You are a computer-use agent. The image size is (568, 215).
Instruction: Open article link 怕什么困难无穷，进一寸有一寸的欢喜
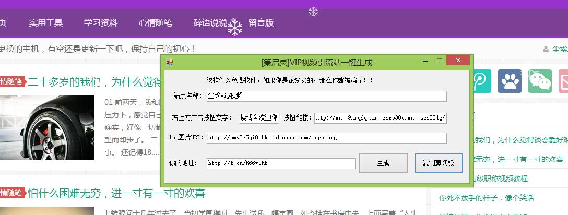tap(116, 194)
